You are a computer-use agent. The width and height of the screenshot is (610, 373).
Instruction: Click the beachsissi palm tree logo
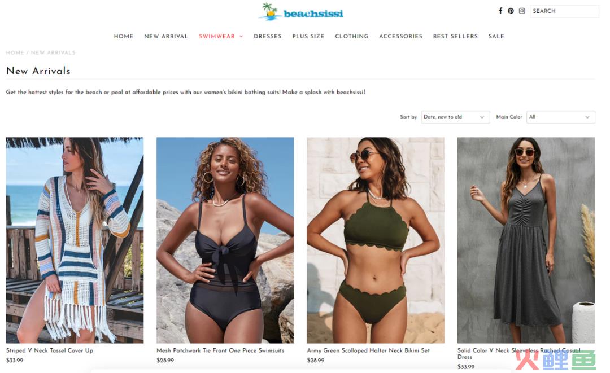(300, 12)
